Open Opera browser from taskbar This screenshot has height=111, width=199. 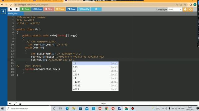pos(113,108)
